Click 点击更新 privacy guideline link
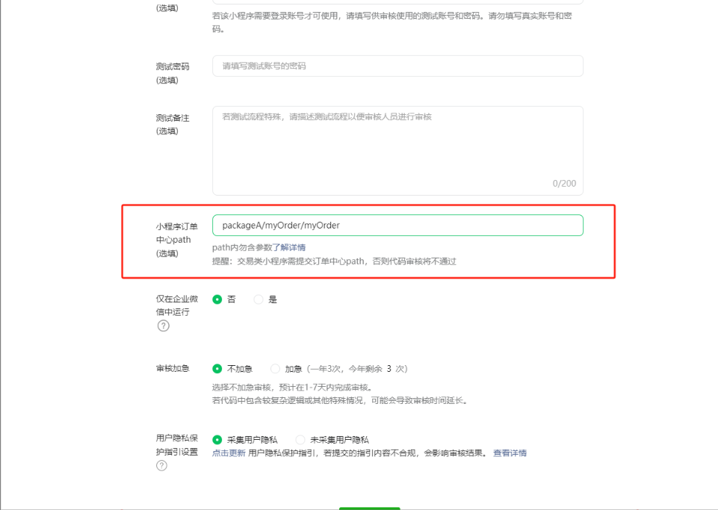The width and height of the screenshot is (718, 510). click(x=229, y=453)
